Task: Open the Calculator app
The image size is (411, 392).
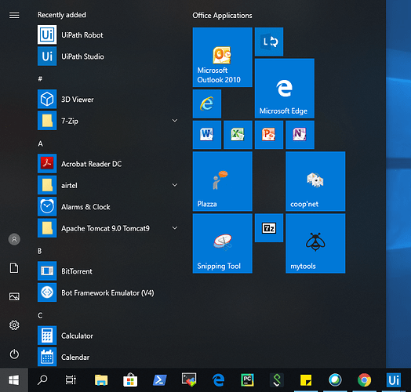Action: (x=108, y=336)
